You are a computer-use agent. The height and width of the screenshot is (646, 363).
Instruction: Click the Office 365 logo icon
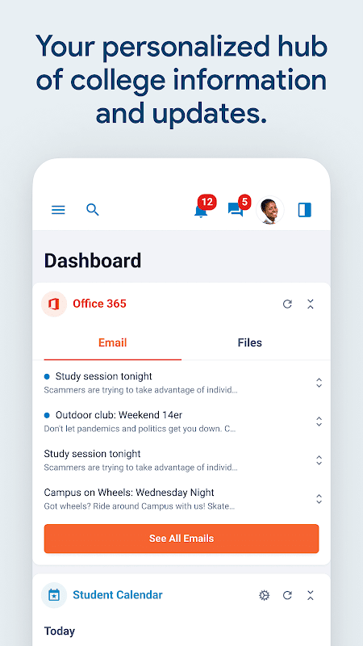[54, 304]
